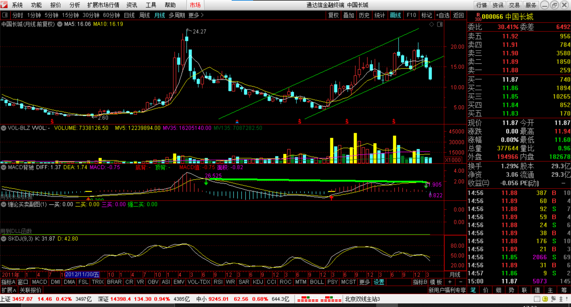Screen dimensions: 571x307
Task: Open the 扩展市场行情 menu
Action: pos(103,5)
